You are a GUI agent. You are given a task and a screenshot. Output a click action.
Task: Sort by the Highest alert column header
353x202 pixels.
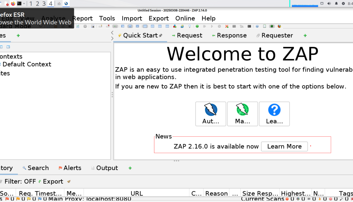[295, 193]
